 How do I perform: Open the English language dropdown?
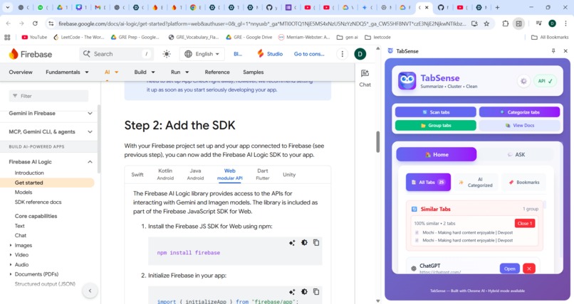(202, 54)
